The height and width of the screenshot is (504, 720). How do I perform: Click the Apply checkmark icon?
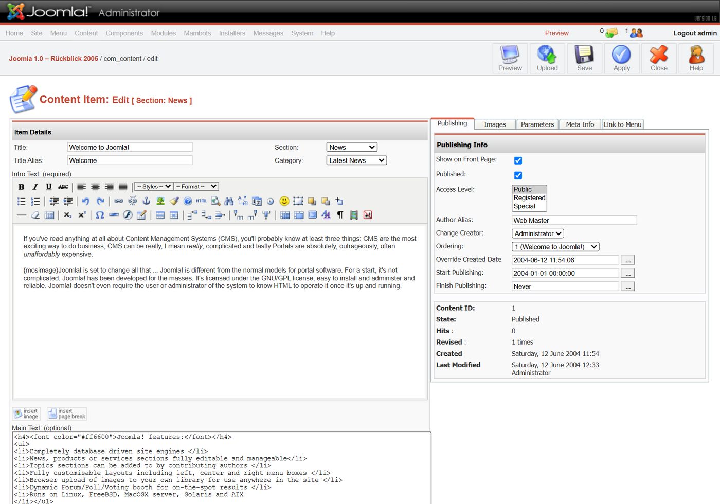click(621, 58)
